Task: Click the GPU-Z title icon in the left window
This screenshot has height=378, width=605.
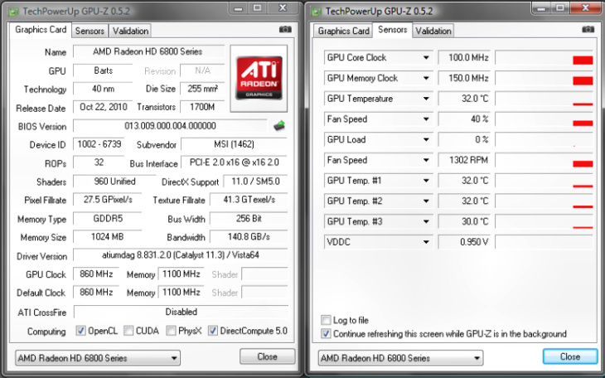Action: [x=14, y=12]
